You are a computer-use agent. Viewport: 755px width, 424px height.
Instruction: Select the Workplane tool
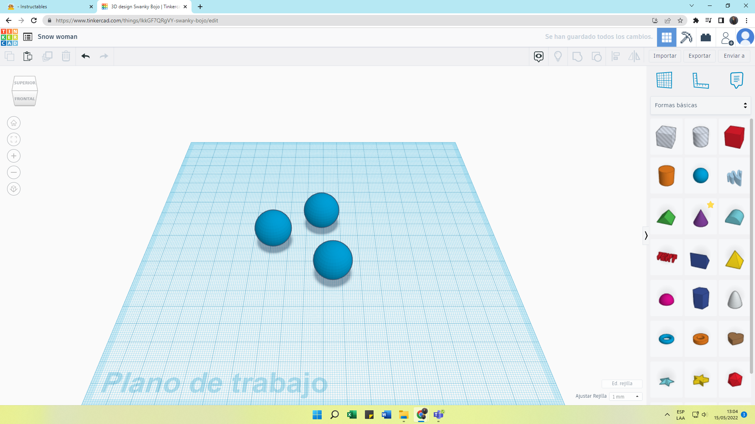pyautogui.click(x=664, y=80)
